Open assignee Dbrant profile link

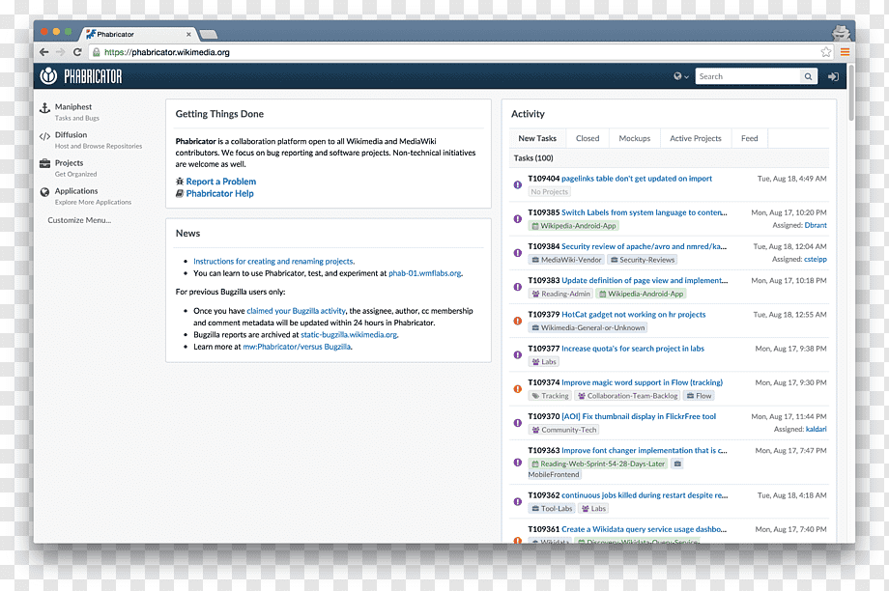[x=816, y=225]
